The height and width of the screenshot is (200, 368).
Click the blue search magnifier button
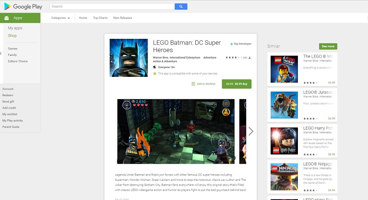(x=181, y=7)
